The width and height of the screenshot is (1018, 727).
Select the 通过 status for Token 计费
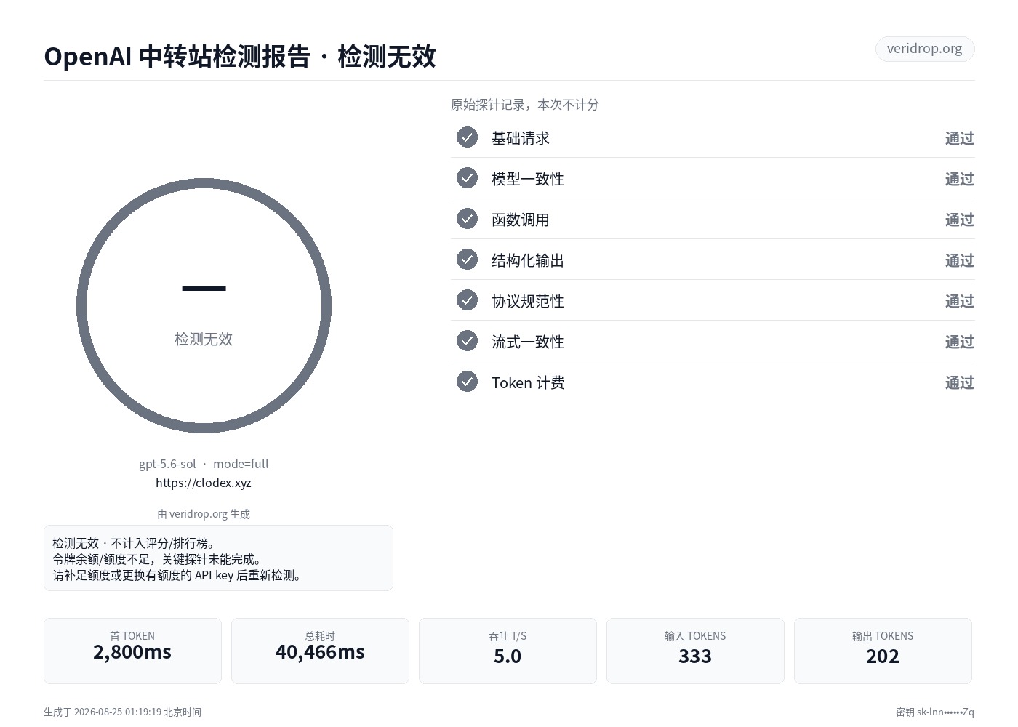[x=959, y=382]
